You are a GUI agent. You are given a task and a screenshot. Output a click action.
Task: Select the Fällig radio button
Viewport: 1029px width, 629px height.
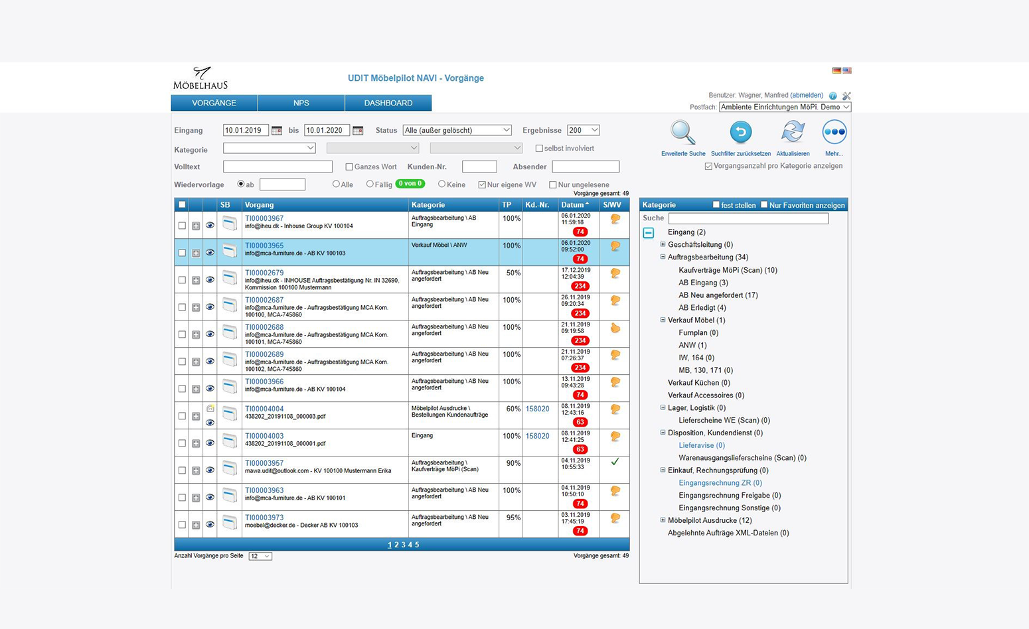click(x=370, y=184)
